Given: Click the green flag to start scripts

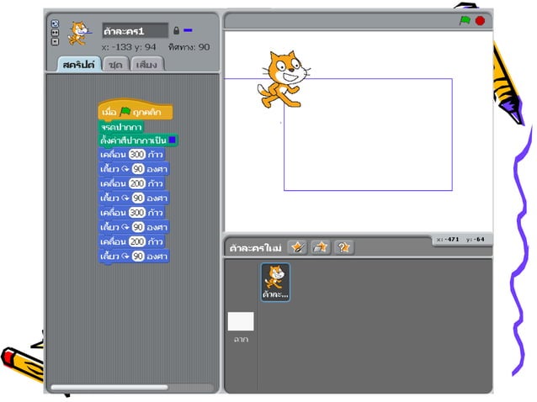Looking at the screenshot, I should tap(465, 20).
